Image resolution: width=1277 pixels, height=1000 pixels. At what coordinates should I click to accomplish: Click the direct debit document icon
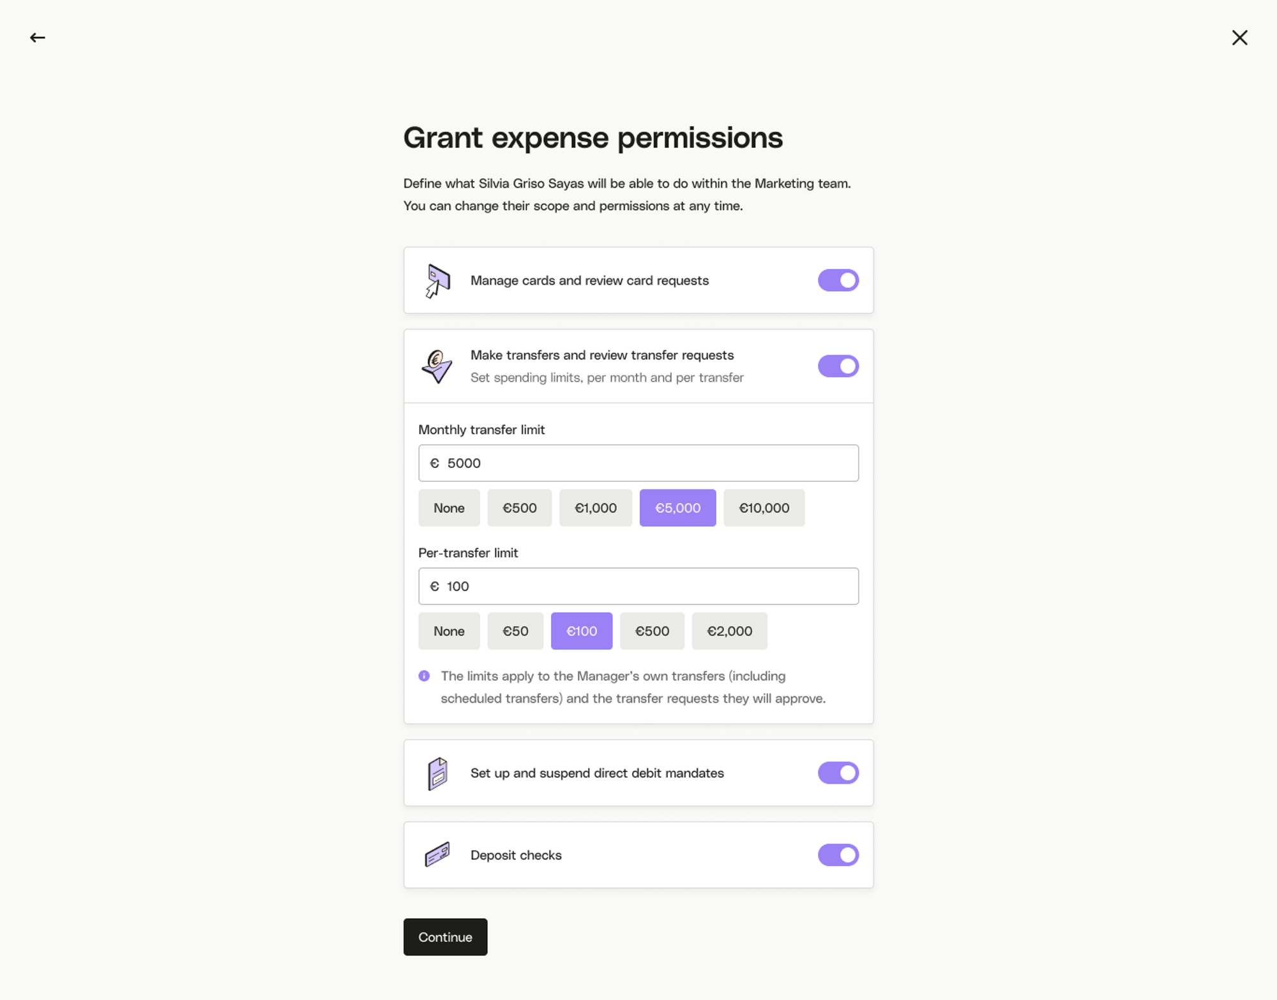click(438, 773)
